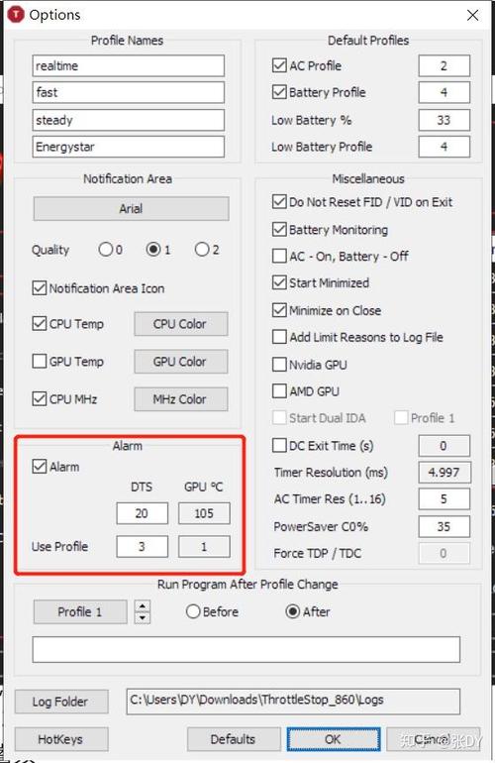Edit the realtime profile name field

click(129, 65)
